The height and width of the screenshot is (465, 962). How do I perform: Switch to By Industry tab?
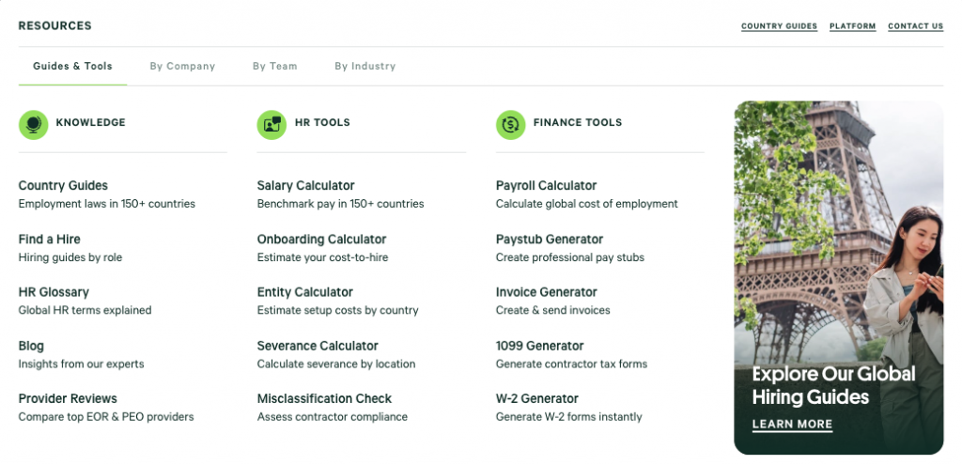(x=365, y=67)
